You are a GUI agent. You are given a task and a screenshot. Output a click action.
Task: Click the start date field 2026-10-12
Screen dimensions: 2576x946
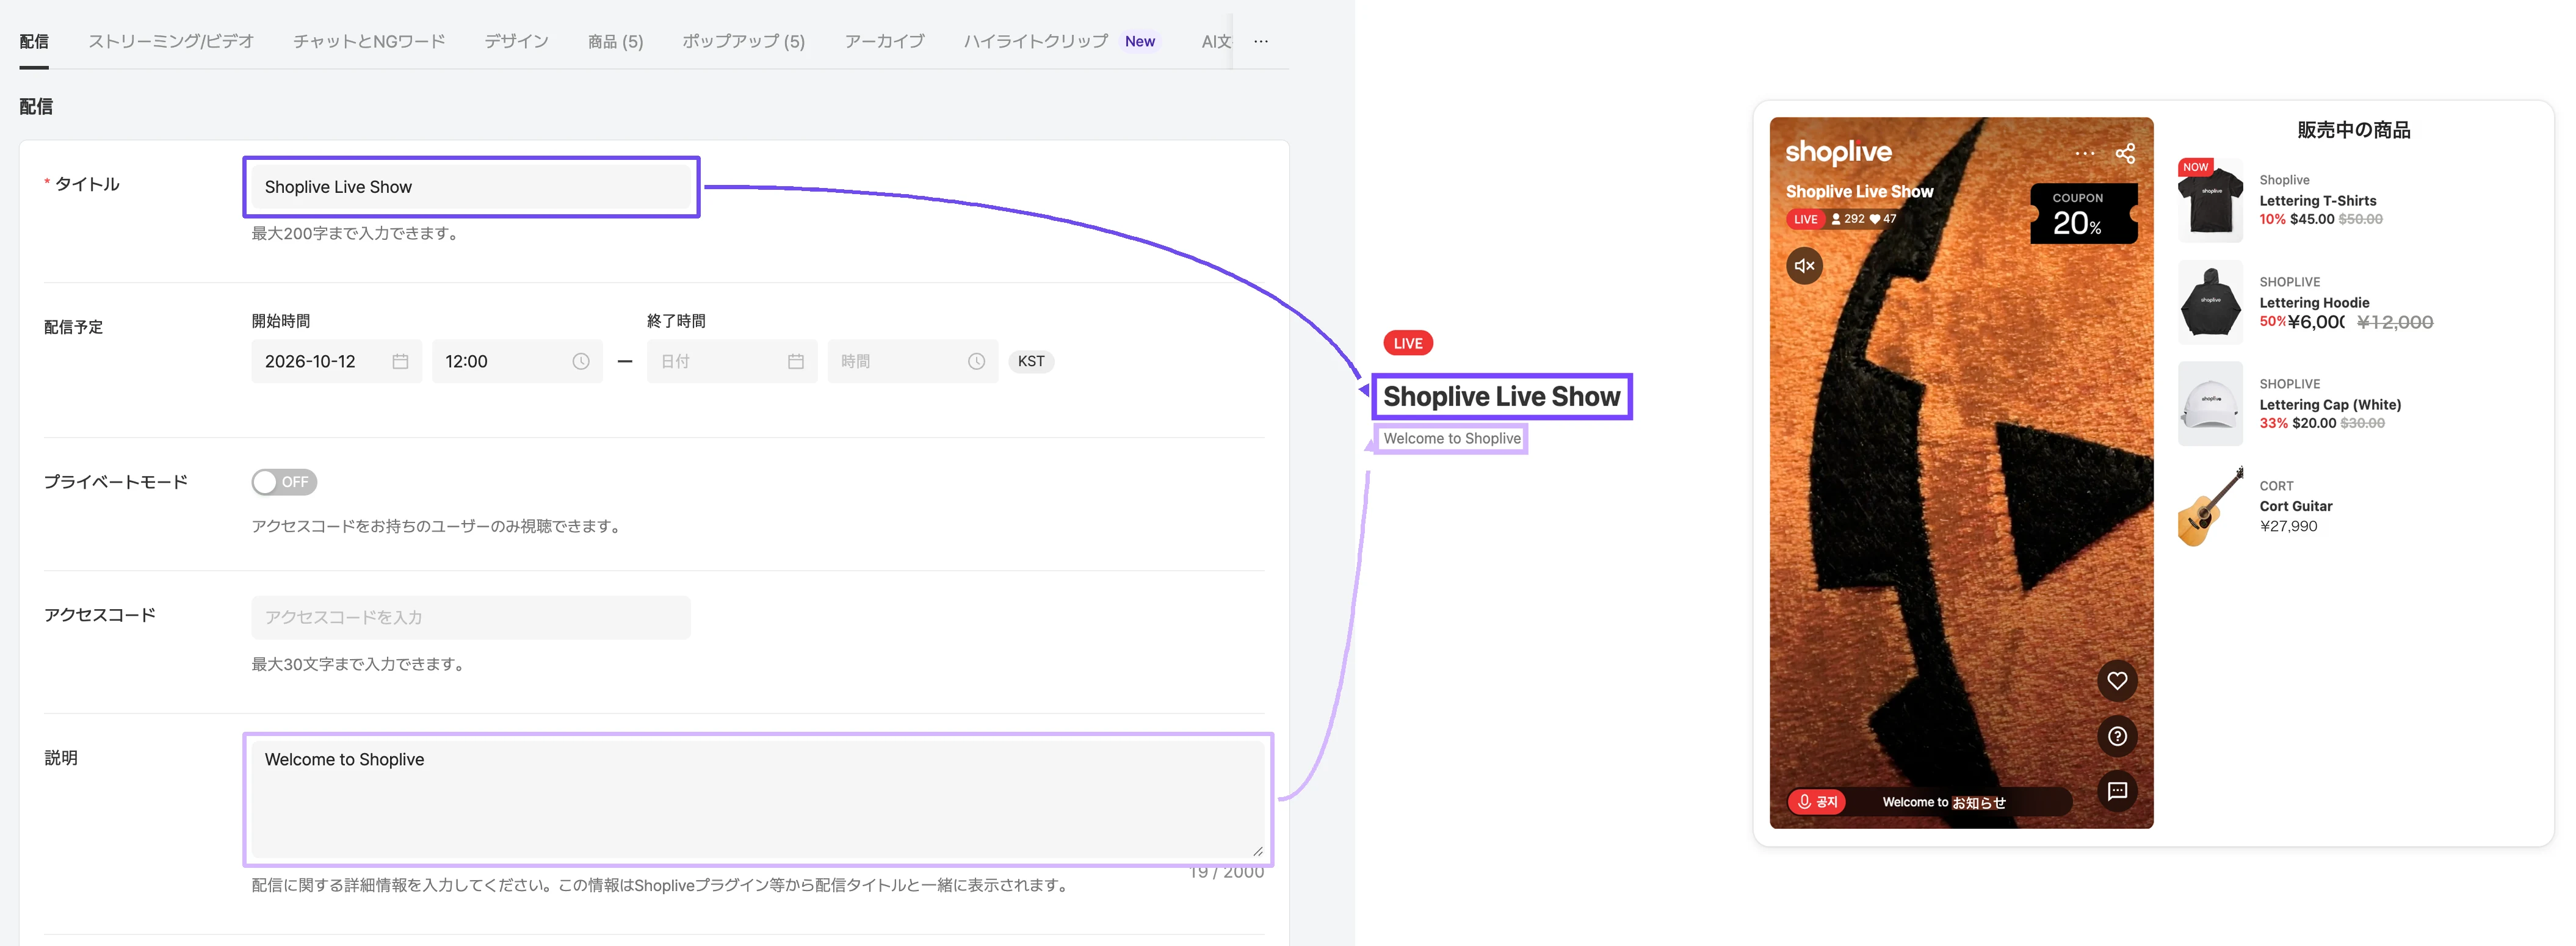tap(336, 361)
